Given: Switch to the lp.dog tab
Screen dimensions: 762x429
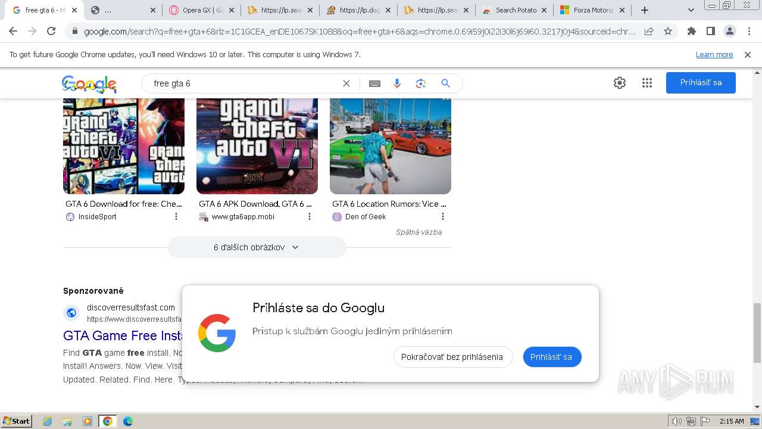Looking at the screenshot, I should click(358, 10).
